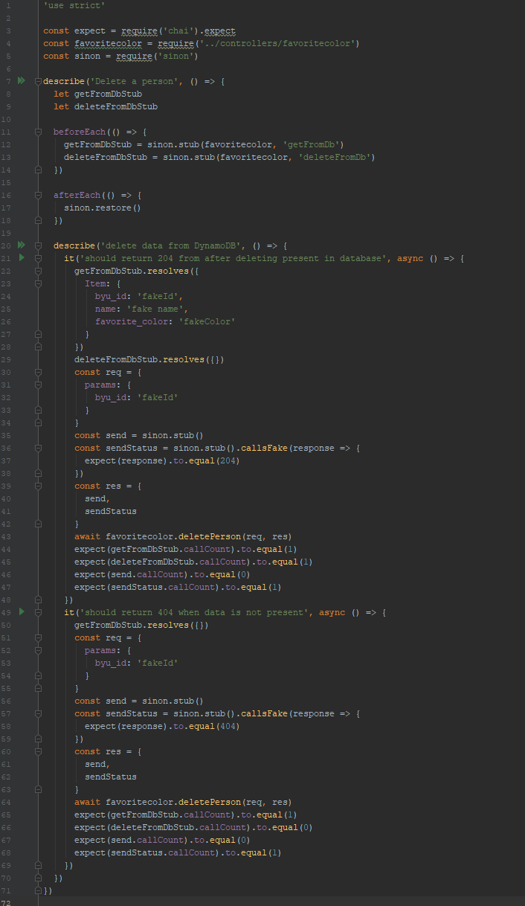Fold sendStatus callsFake on line 36
This screenshot has width=525, height=906.
pos(38,448)
